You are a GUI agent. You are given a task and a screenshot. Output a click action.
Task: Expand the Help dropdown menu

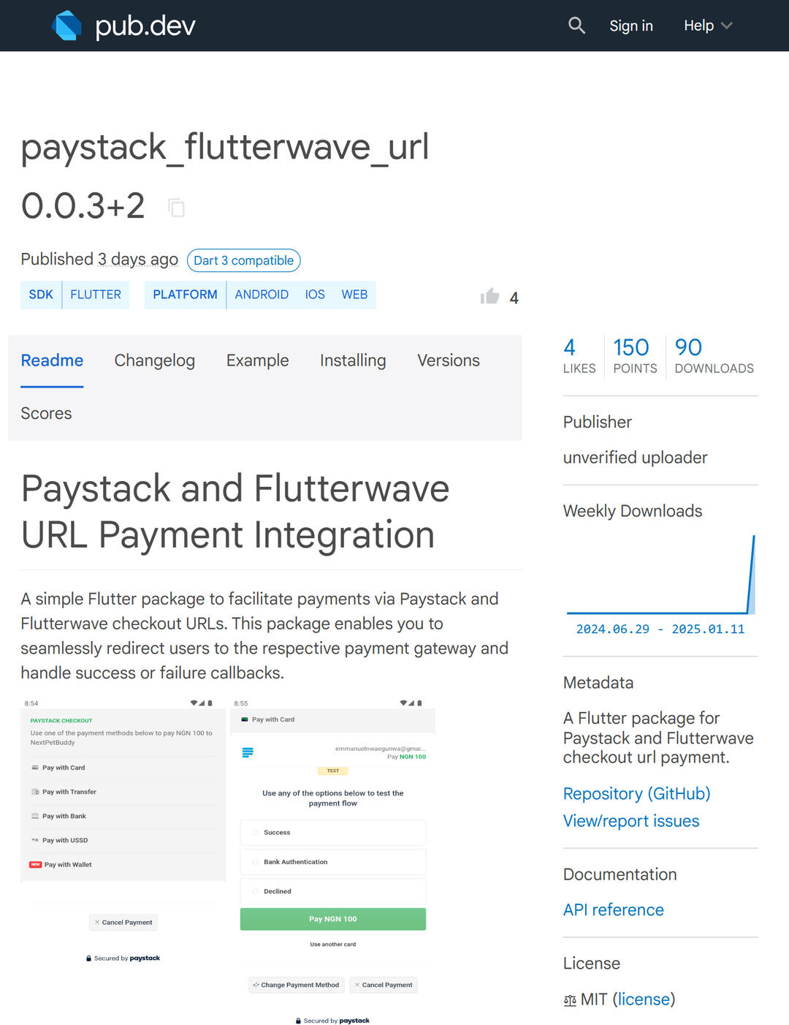(x=707, y=26)
